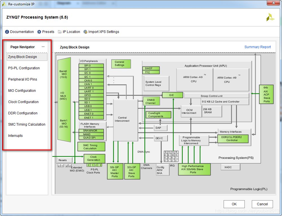Open the Documentation info icon
This screenshot has height=216, width=282.
pos(7,32)
